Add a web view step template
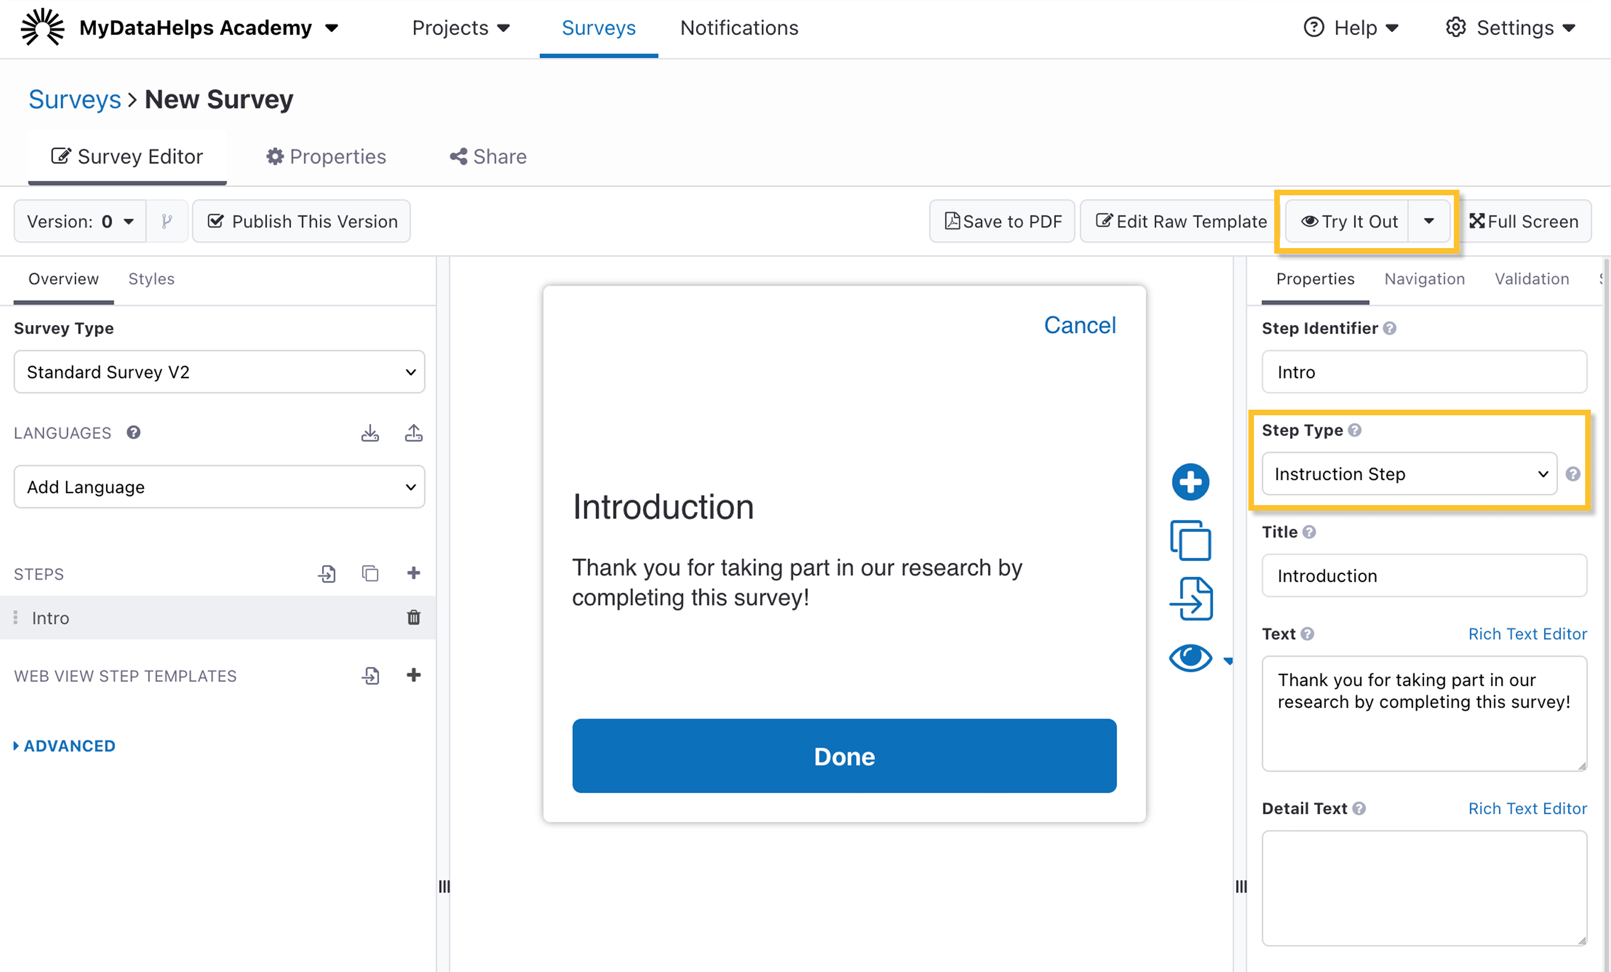Viewport: 1611px width, 972px height. [413, 675]
